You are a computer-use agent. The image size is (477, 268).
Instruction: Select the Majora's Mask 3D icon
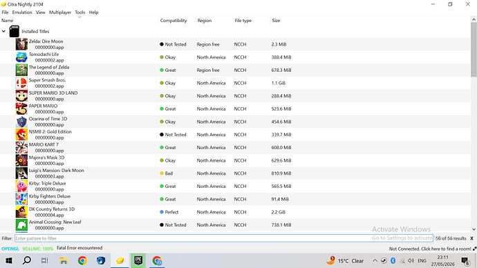[21, 160]
